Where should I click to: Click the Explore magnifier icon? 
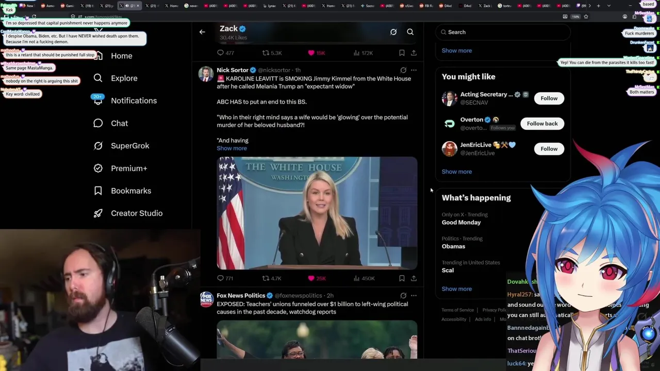[x=98, y=78]
